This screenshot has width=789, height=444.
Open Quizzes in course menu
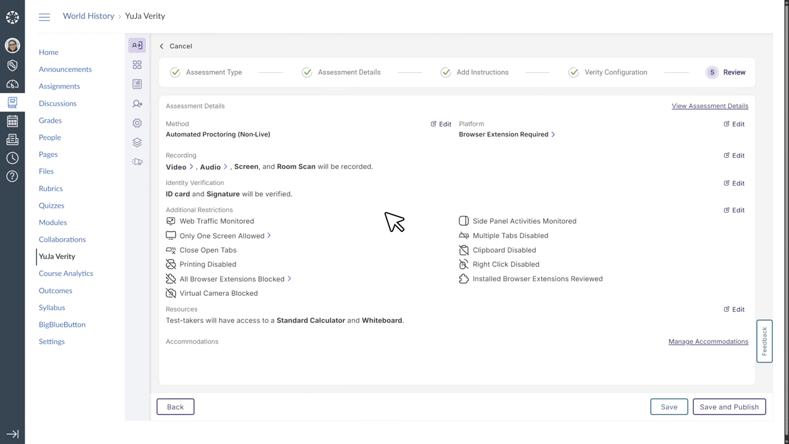click(51, 205)
